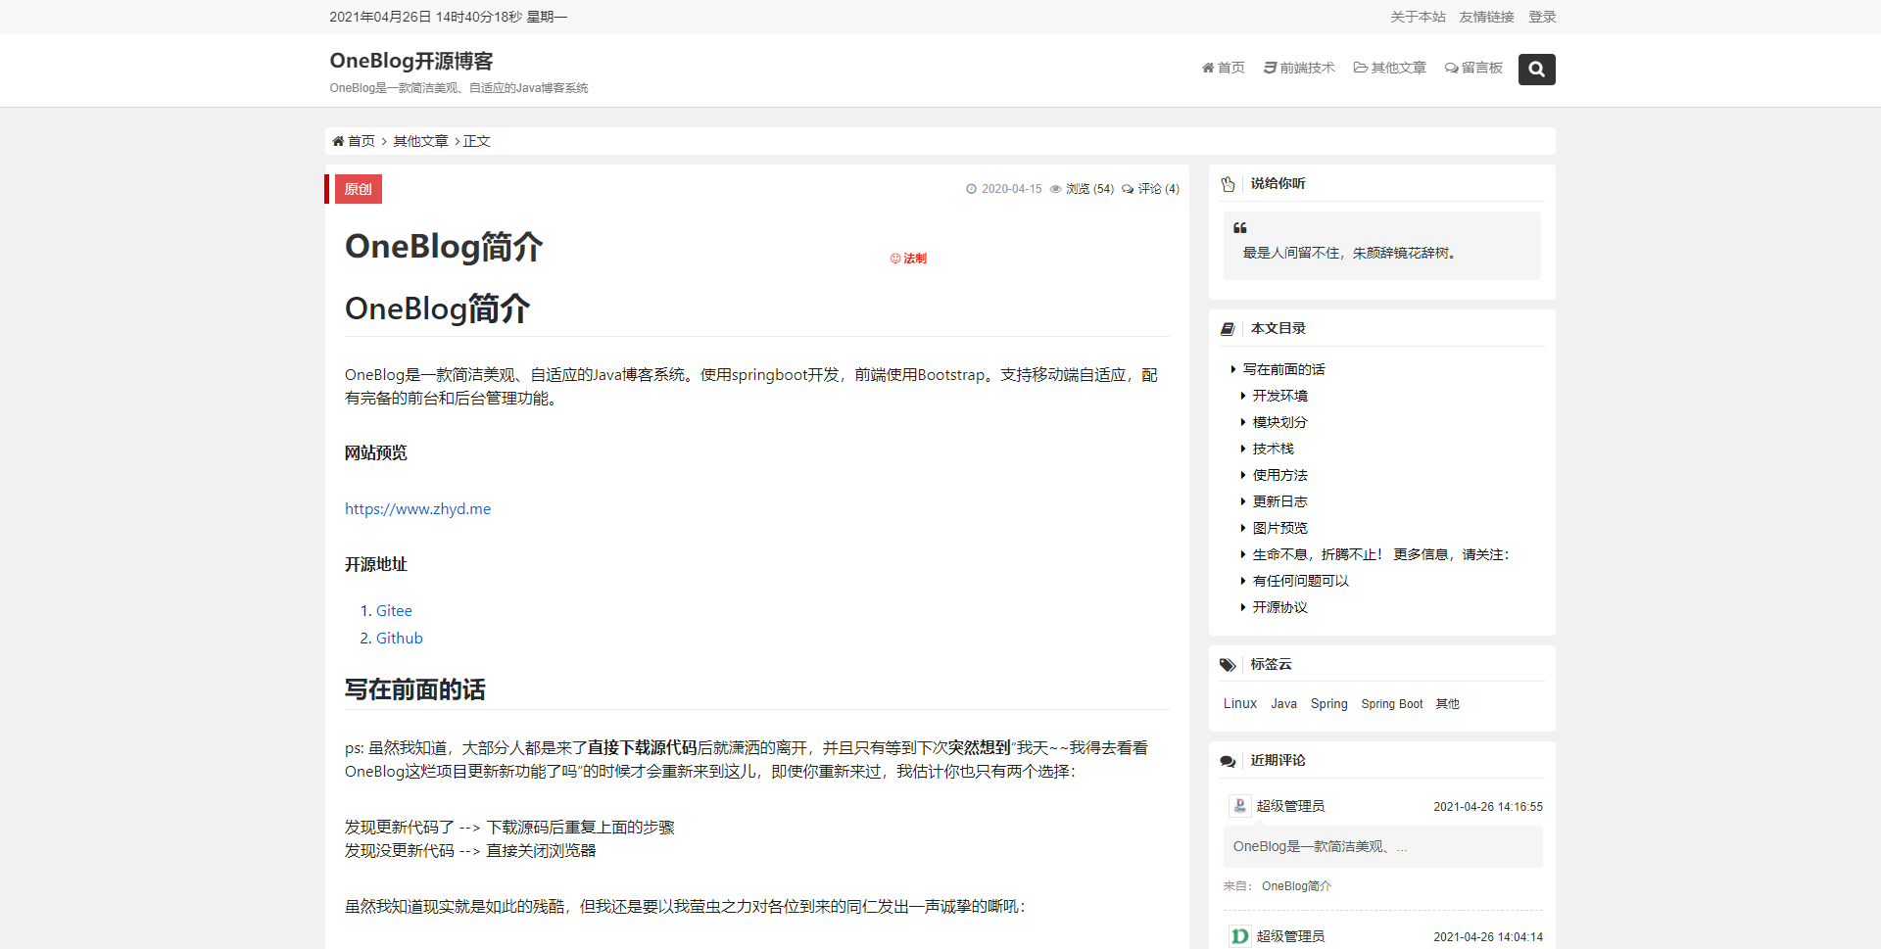
Task: Click the 网站预览 heading
Action: click(376, 452)
